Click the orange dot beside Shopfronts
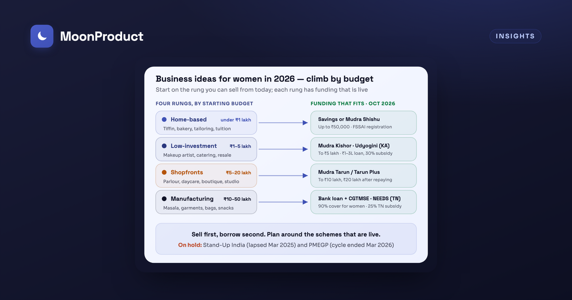Screen dimensions: 572x300 [x=164, y=172]
